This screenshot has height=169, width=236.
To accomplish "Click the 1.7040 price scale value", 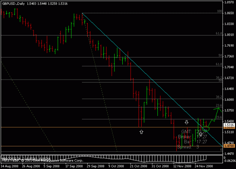I will 229,67.
